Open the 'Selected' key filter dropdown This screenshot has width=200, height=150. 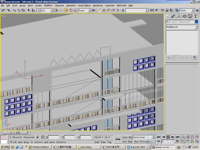pos(153,137)
